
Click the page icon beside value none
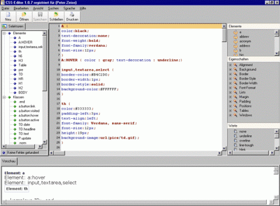[x=235, y=131]
